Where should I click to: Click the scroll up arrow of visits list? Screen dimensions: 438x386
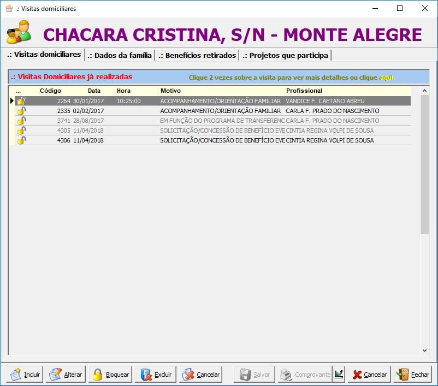[x=424, y=91]
